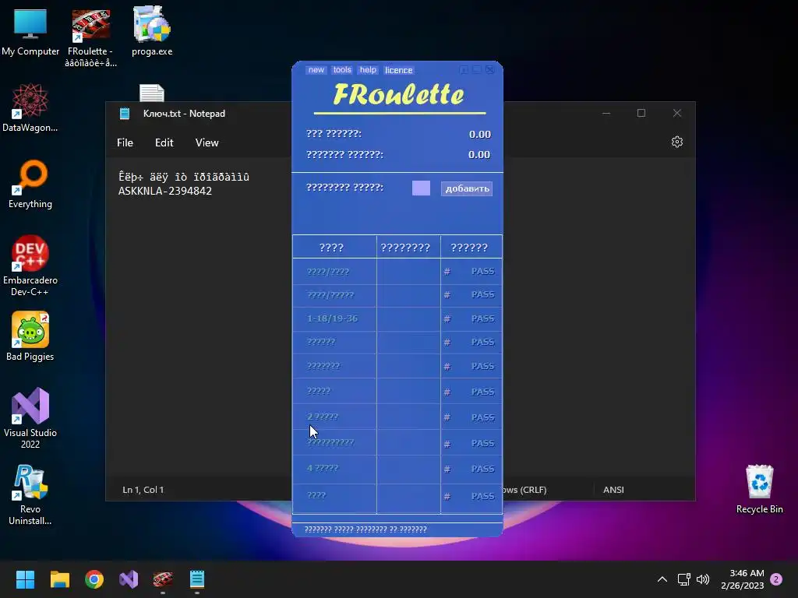Viewport: 798px width, 598px height.
Task: Open notification center badge
Action: point(776,579)
